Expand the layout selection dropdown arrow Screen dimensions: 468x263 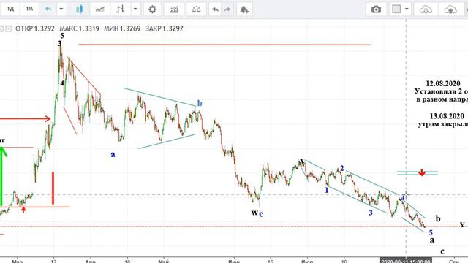(x=407, y=9)
